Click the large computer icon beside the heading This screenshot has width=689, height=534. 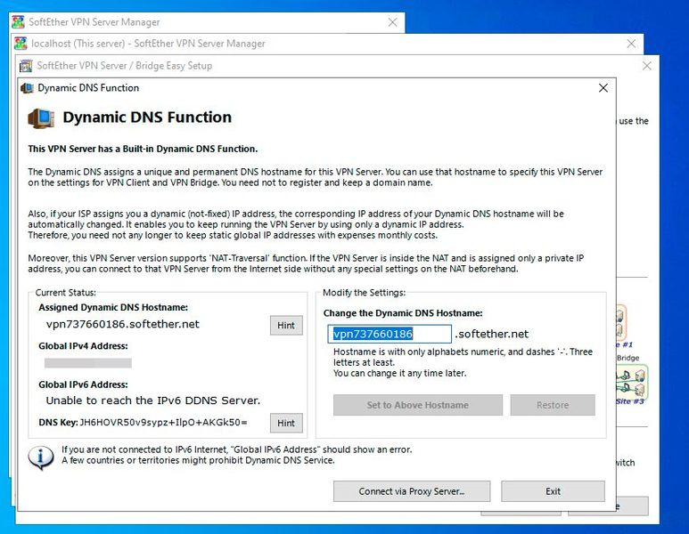41,118
